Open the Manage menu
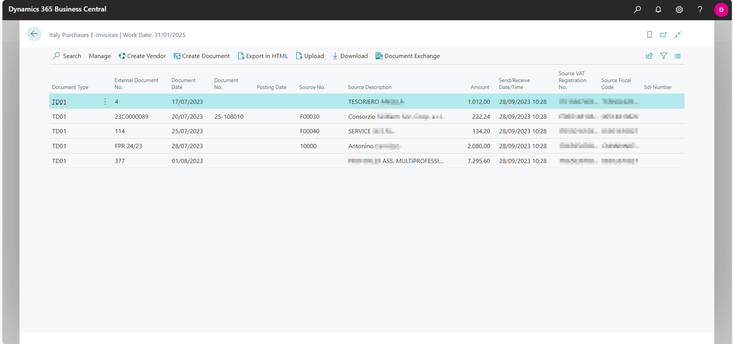The height and width of the screenshot is (344, 733). 100,56
